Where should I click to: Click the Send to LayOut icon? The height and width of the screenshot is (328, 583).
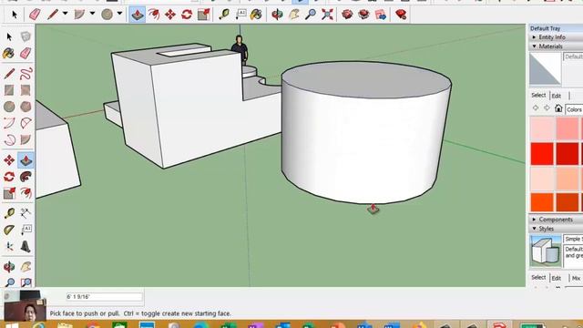(x=381, y=15)
